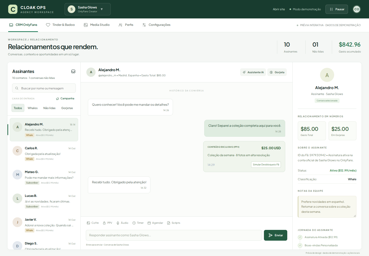Click the Modo demonstração indicator
This screenshot has height=256, width=369.
(x=305, y=9)
